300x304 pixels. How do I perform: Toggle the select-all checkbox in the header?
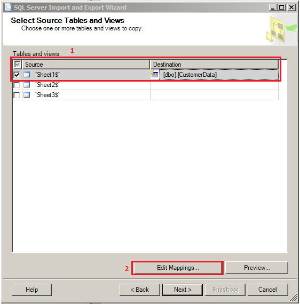tap(18, 64)
